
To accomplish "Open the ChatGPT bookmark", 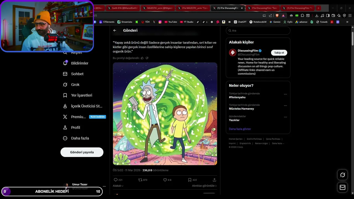I will 240,22.
